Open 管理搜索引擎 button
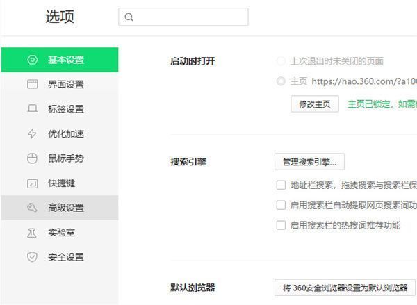Screen dimensions: 417x305 click(x=309, y=162)
